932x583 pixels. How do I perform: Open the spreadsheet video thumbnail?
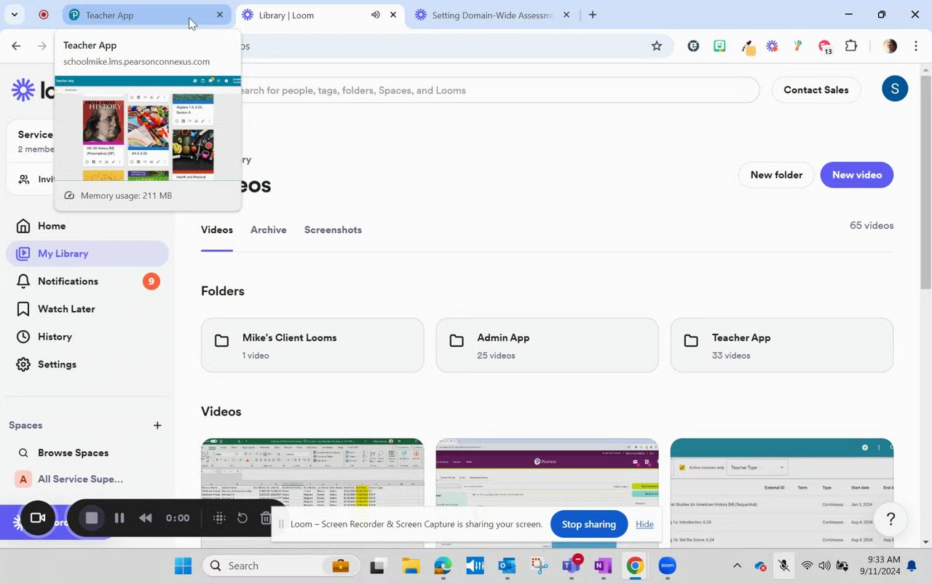(x=312, y=493)
